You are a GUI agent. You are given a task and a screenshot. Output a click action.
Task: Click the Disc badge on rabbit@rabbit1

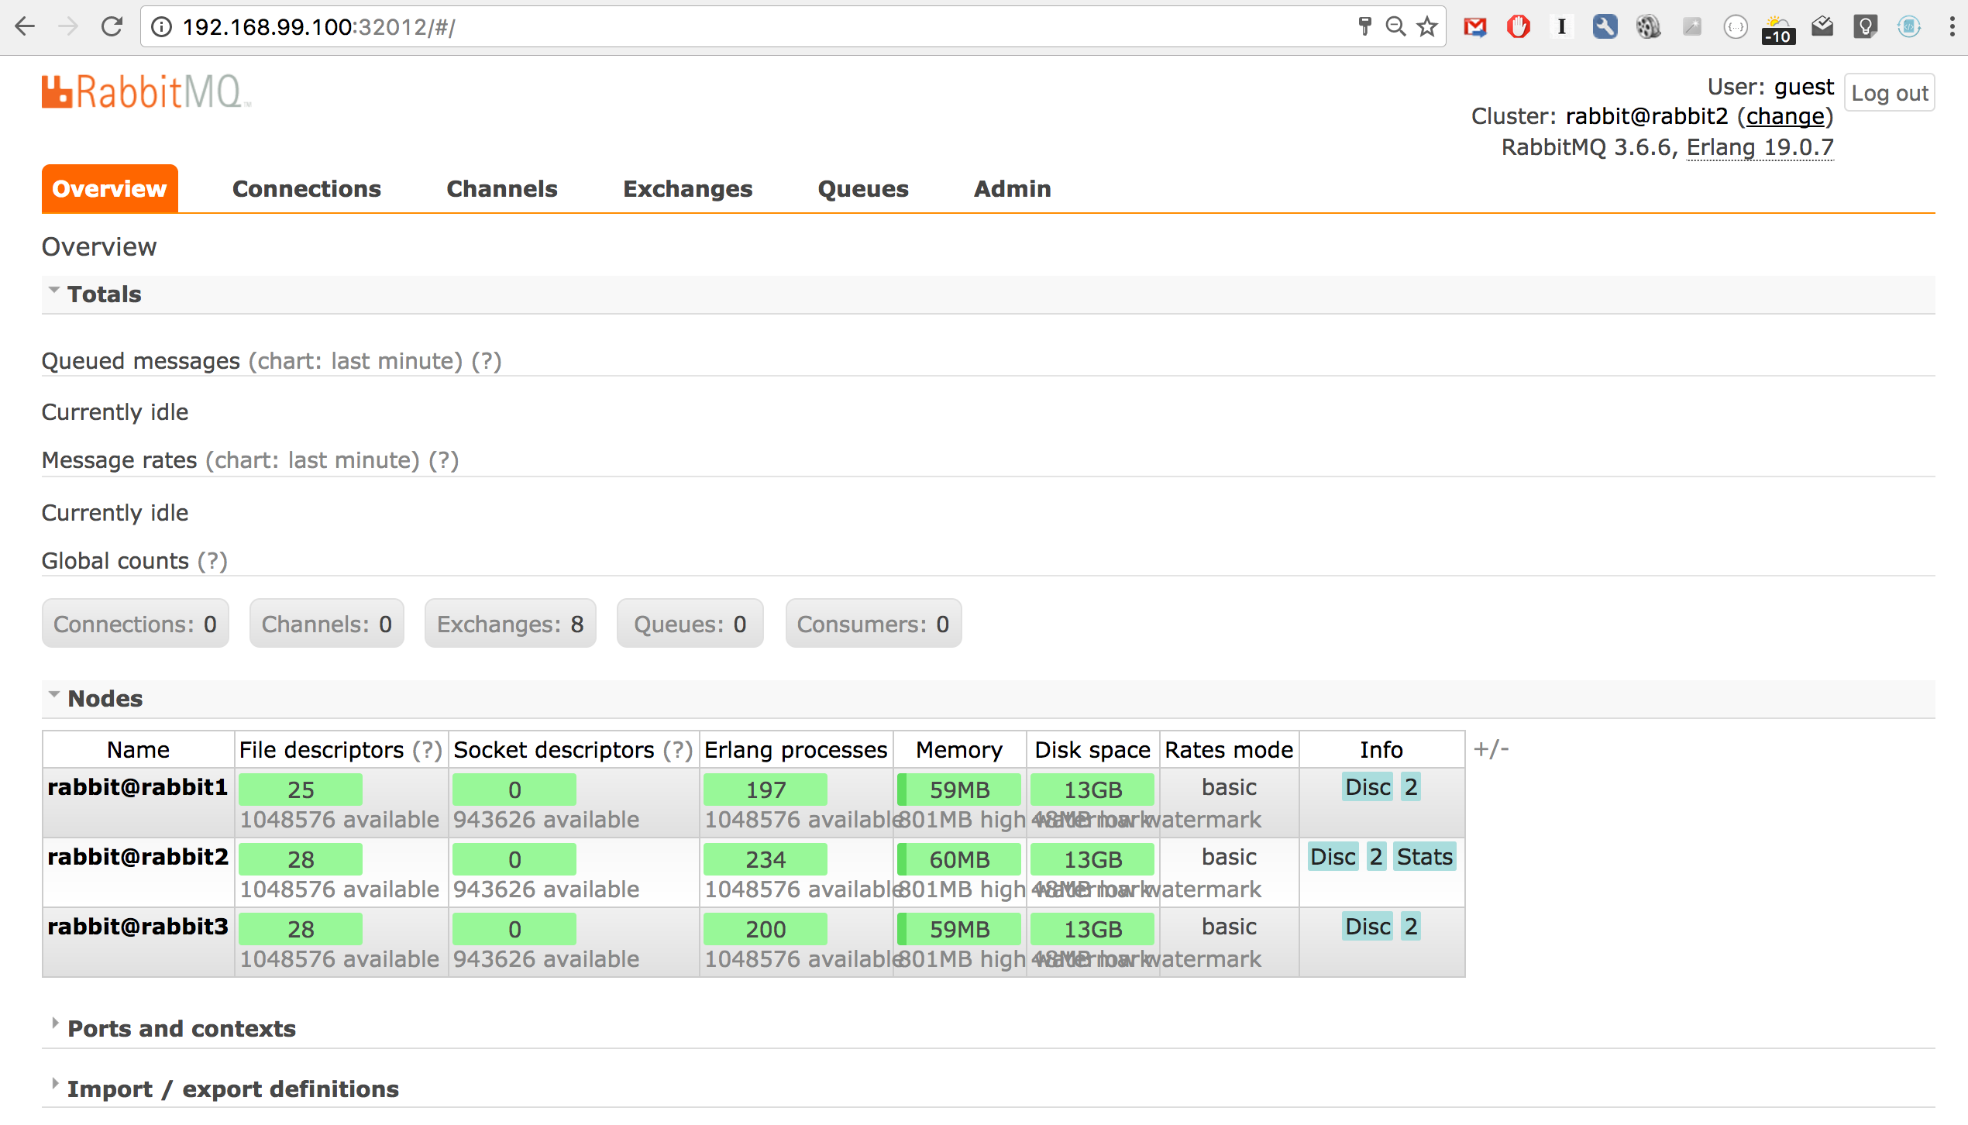(x=1368, y=787)
